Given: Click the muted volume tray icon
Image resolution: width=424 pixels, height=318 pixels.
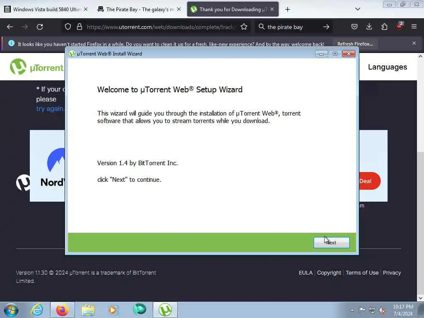Looking at the screenshot, I should pyautogui.click(x=382, y=311).
